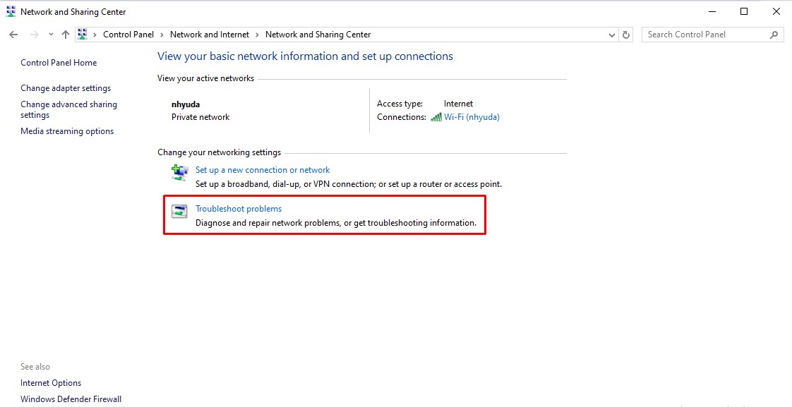Open the recent locations dropdown arrow
The height and width of the screenshot is (407, 792).
click(51, 35)
